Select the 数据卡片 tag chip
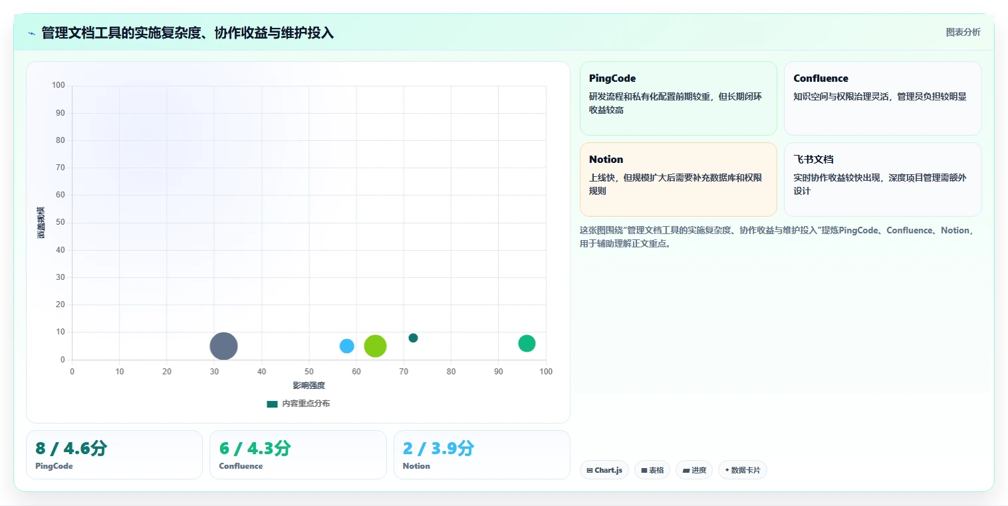Viewport: 1008px width, 506px height. coord(743,470)
